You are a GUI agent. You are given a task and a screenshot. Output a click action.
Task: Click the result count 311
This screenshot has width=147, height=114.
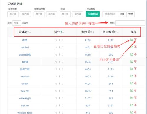click(x=111, y=91)
